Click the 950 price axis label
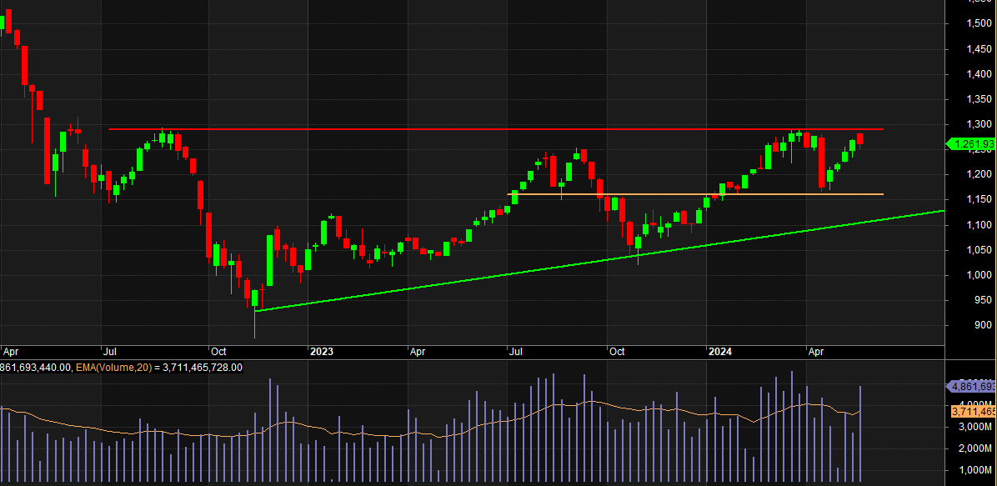This screenshot has width=997, height=486. 983,300
